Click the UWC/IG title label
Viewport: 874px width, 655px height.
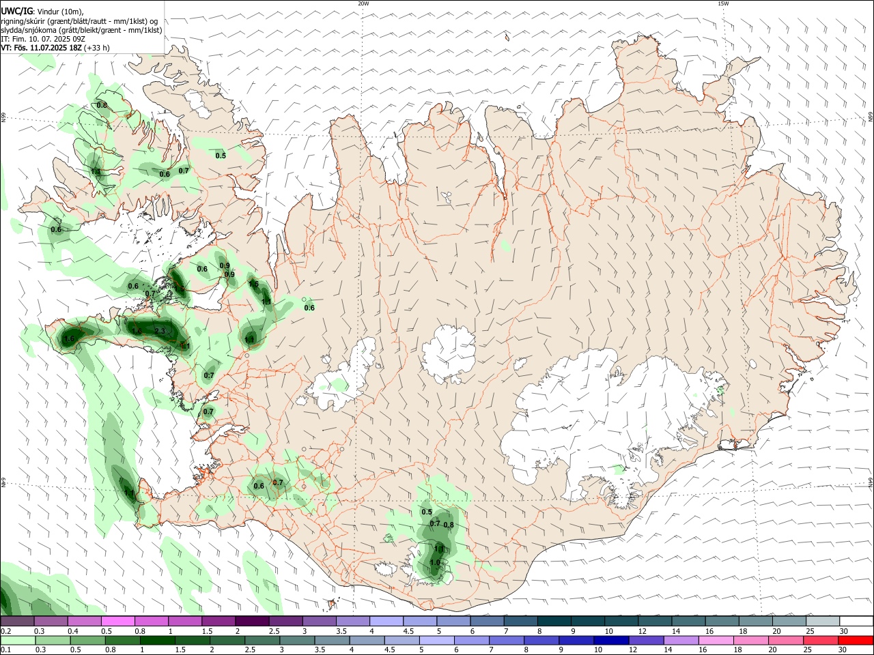(17, 11)
